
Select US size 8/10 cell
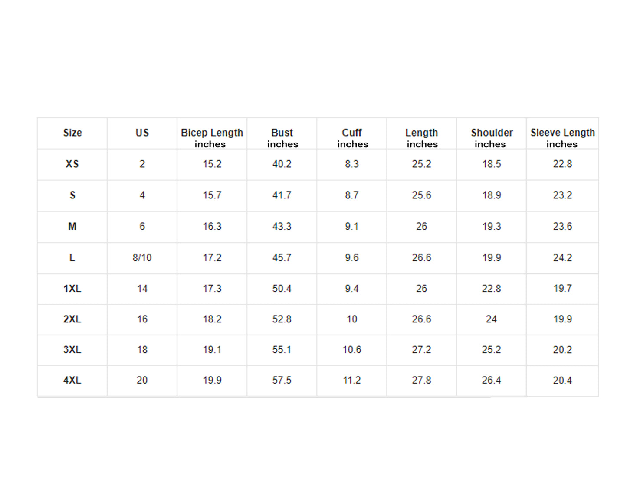click(142, 258)
